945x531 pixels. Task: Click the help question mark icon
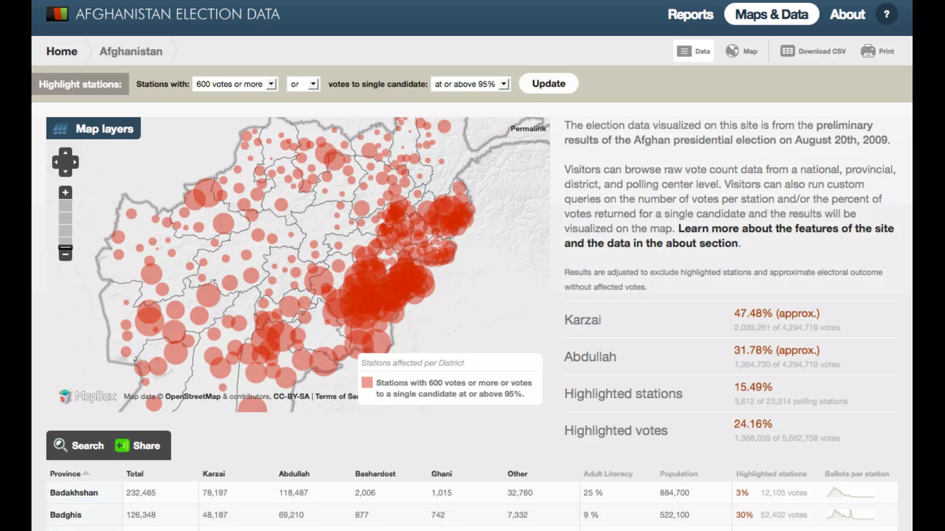[x=886, y=14]
